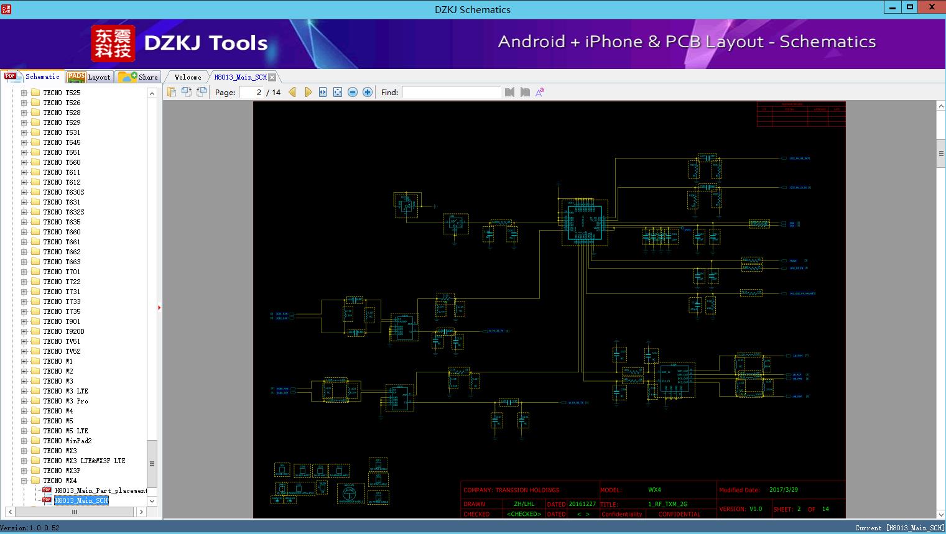The width and height of the screenshot is (946, 534).
Task: Go to the next page arrow
Action: coord(308,92)
